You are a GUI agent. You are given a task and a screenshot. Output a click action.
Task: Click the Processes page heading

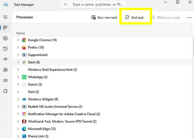point(25,17)
